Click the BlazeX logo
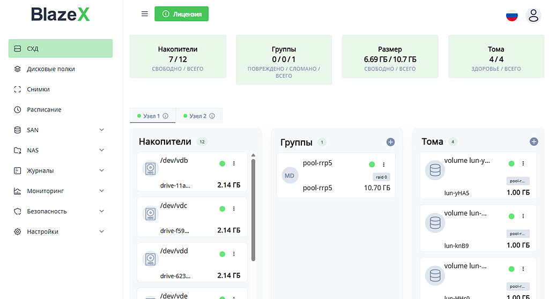This screenshot has height=299, width=549. coord(60,14)
